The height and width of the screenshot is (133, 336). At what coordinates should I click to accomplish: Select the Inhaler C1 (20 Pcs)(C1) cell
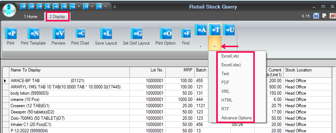click(69, 124)
